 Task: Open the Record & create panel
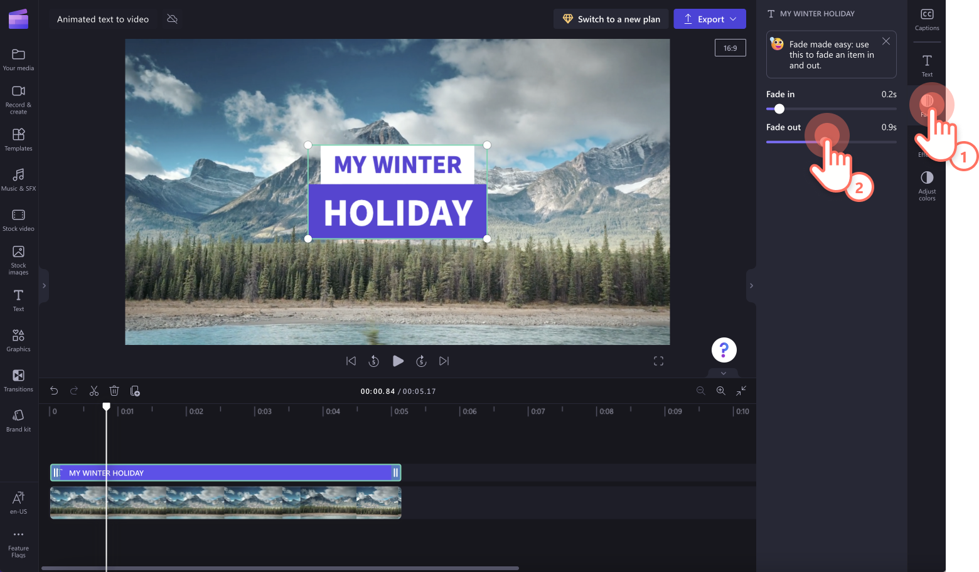[18, 99]
